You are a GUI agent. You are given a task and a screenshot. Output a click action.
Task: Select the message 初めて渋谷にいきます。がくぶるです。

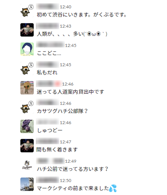[x=81, y=15]
